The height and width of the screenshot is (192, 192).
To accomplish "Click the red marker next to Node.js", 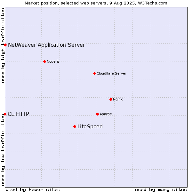I will 45,61.
